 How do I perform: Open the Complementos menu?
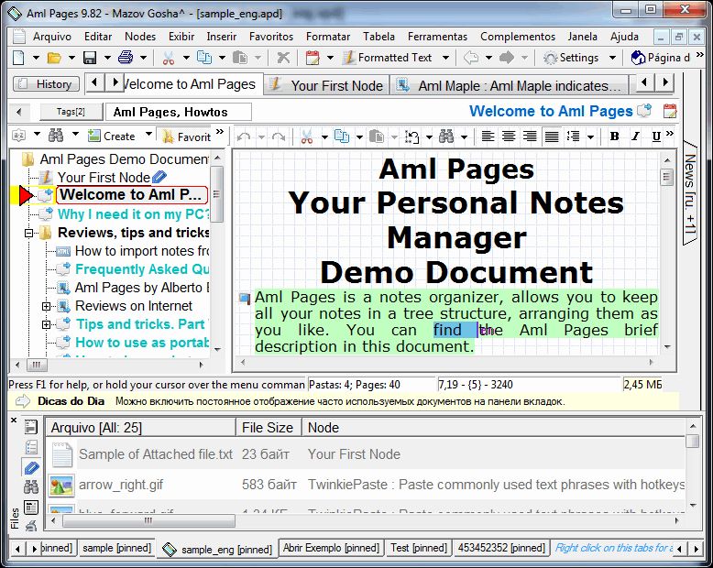pyautogui.click(x=518, y=37)
